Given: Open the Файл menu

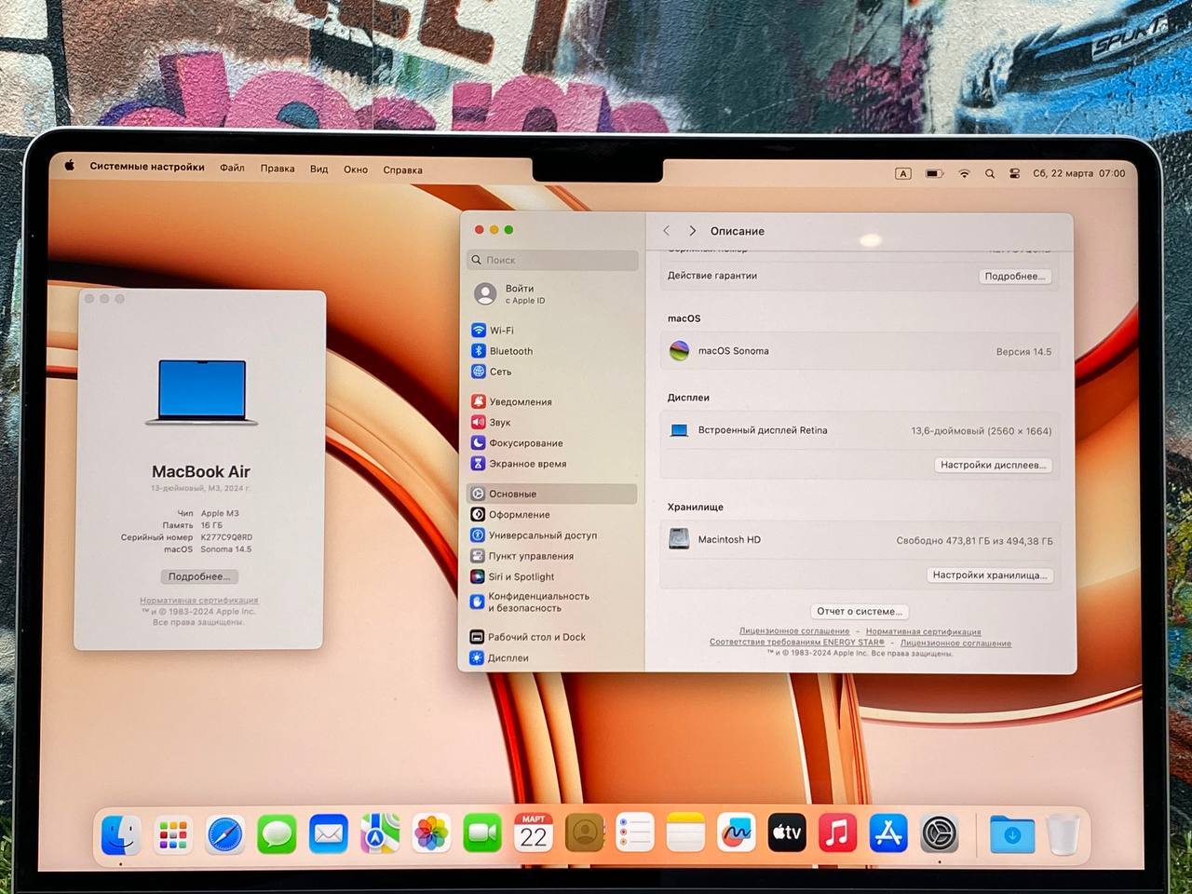Looking at the screenshot, I should (232, 168).
